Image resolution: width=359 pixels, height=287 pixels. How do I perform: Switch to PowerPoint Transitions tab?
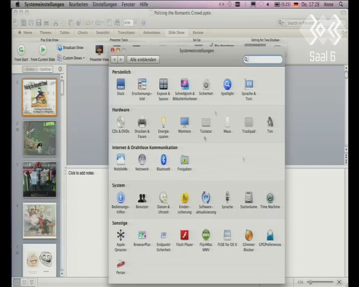[x=126, y=32]
